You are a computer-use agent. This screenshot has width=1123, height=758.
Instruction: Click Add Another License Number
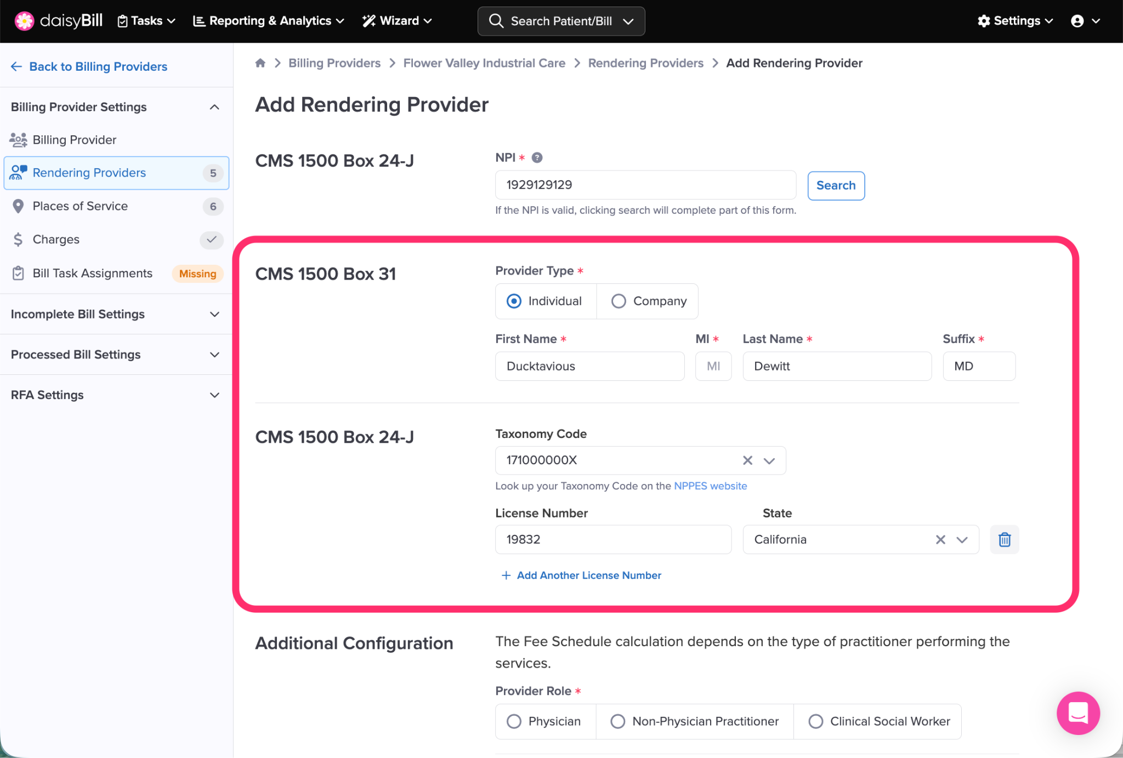(x=581, y=575)
